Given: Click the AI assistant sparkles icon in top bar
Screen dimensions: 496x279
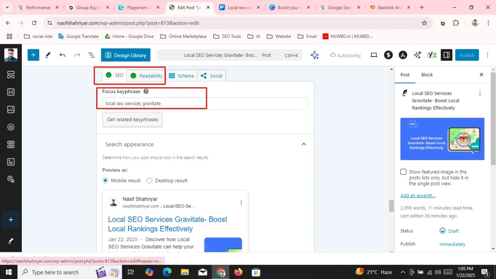Looking at the screenshot, I should [x=417, y=55].
